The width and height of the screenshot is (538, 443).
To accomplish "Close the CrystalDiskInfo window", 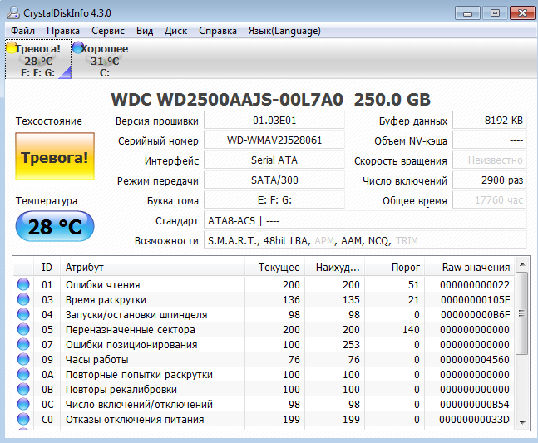I will (522, 13).
